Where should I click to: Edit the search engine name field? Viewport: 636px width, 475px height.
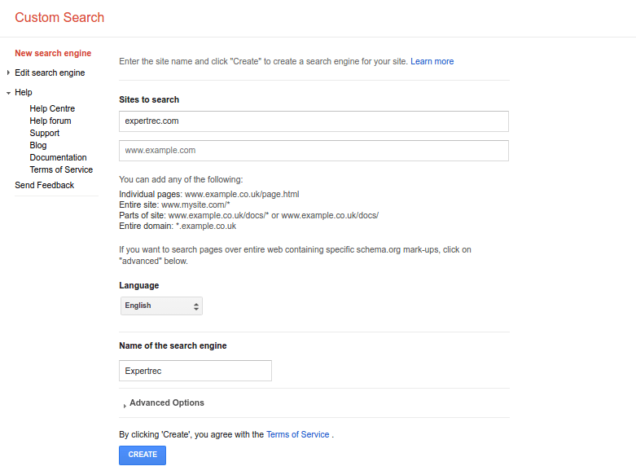point(195,371)
